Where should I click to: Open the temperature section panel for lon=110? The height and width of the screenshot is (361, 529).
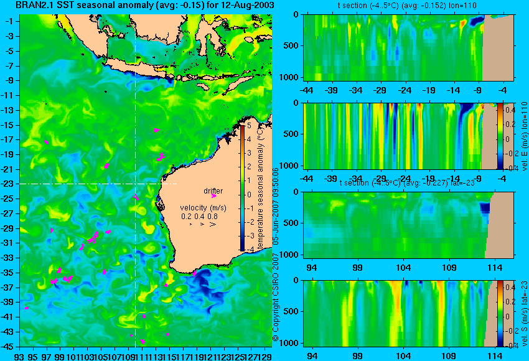(408, 47)
